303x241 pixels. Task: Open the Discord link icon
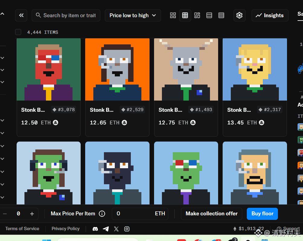pos(95,229)
